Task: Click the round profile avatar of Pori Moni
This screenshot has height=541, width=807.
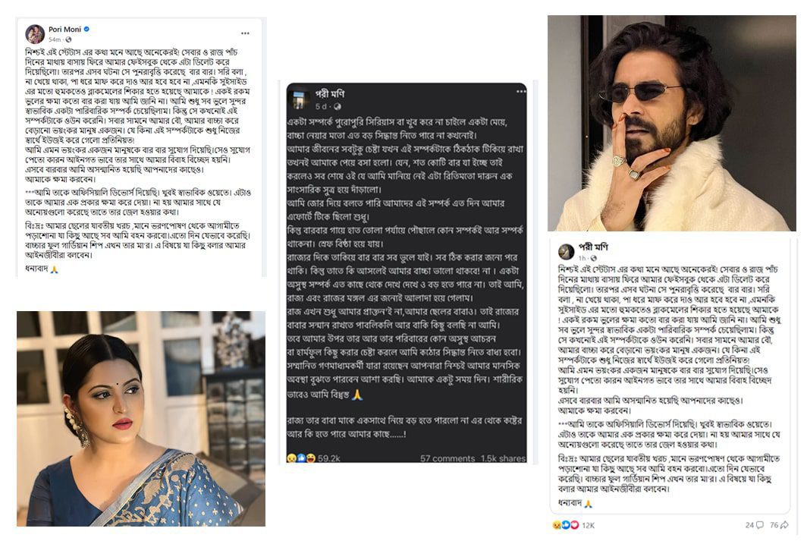Action: point(35,34)
